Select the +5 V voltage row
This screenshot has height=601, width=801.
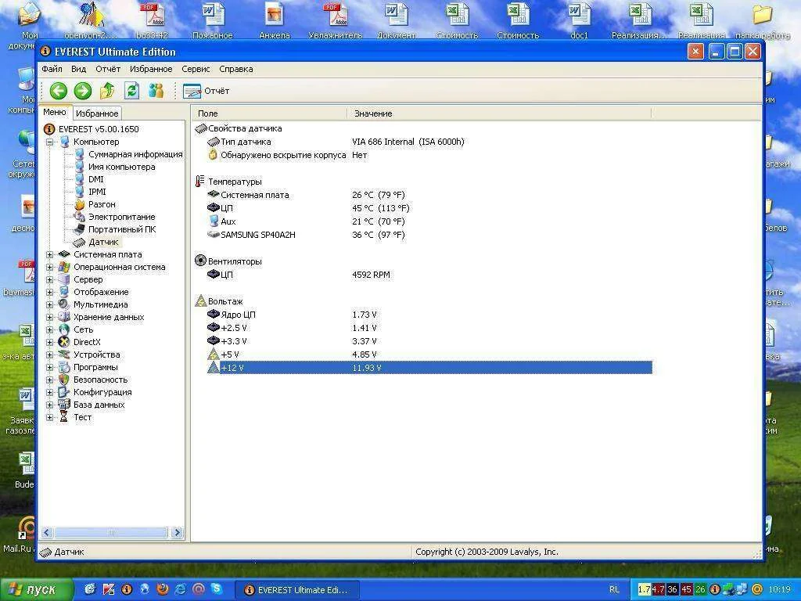pos(230,354)
